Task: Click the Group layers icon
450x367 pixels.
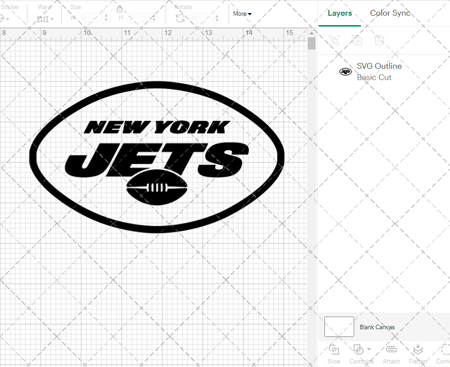Action: click(334, 40)
